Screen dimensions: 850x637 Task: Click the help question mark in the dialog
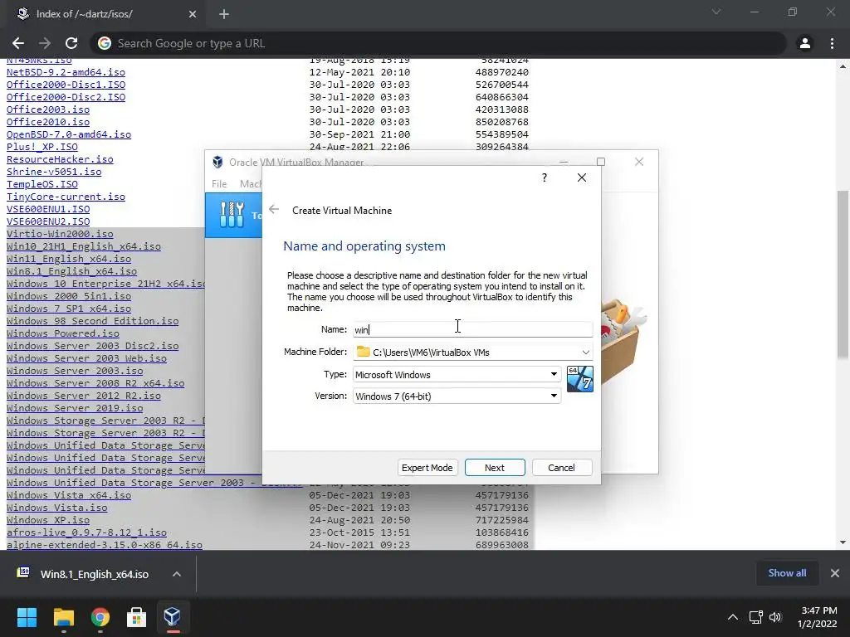[x=545, y=177]
